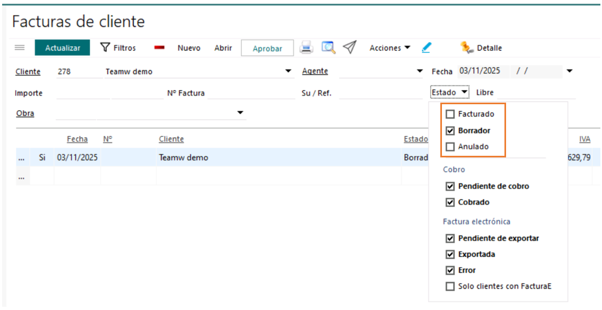This screenshot has width=602, height=310.
Task: Check the Anulado checkbox
Action: point(451,147)
